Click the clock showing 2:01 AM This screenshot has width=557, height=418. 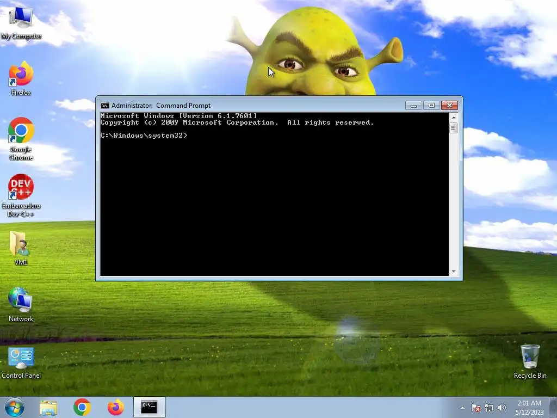pyautogui.click(x=529, y=408)
